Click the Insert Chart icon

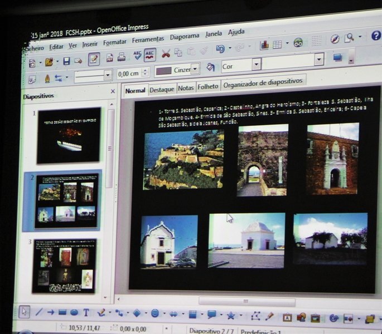pos(264,45)
